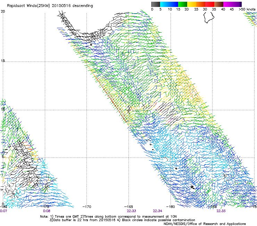Click the latitude label '20'
The height and width of the screenshot is (226, 257).
3,11
